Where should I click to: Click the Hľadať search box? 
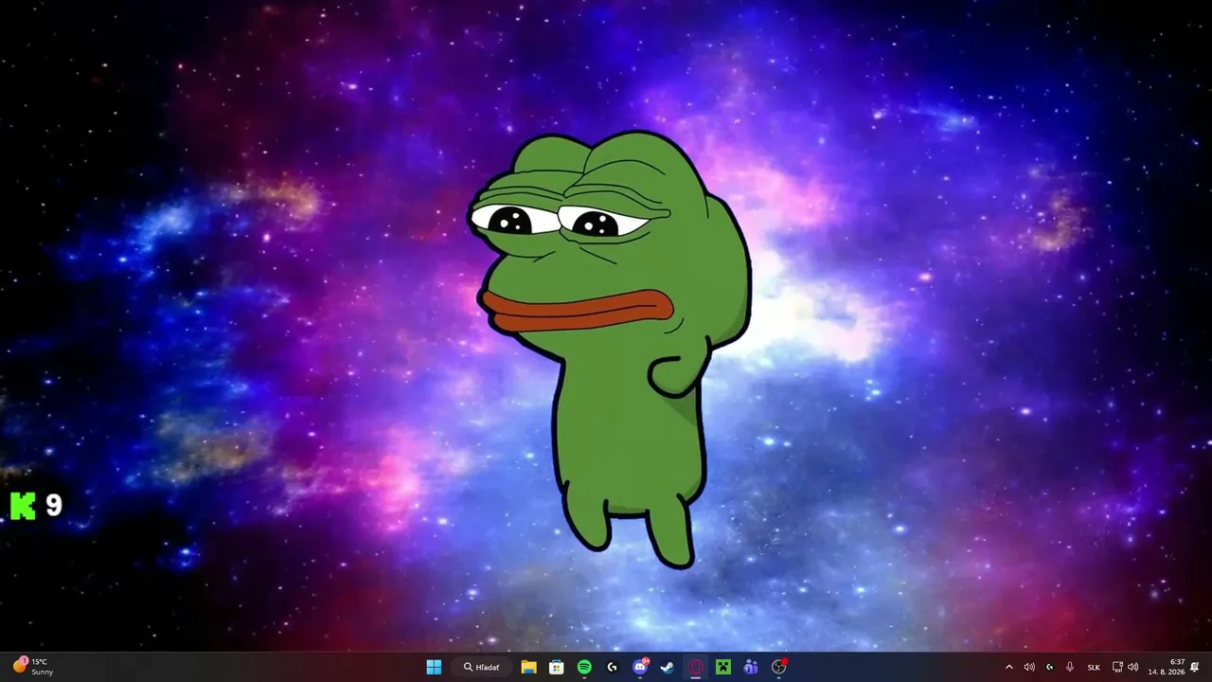[x=482, y=667]
